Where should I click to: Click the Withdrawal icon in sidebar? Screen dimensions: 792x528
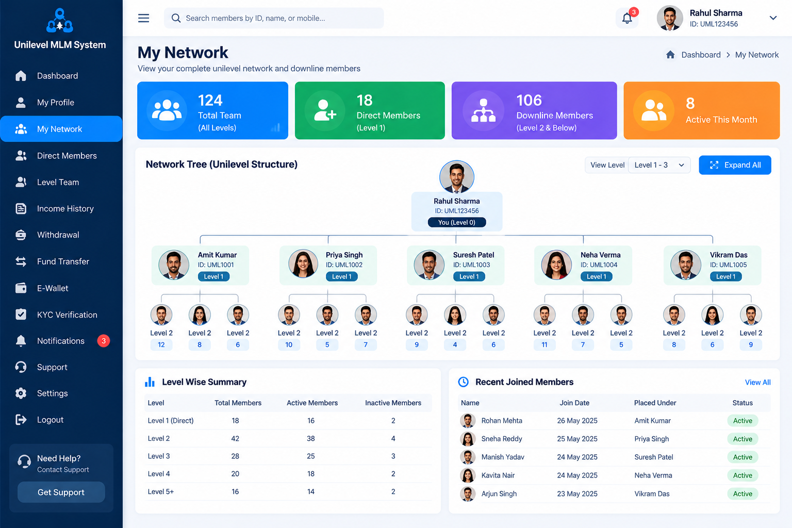pyautogui.click(x=21, y=235)
